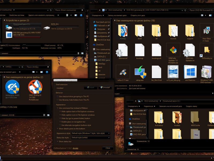Click 'Записать на оптический диск'
Viewport: 214px width, 161px height.
[x=170, y=106]
